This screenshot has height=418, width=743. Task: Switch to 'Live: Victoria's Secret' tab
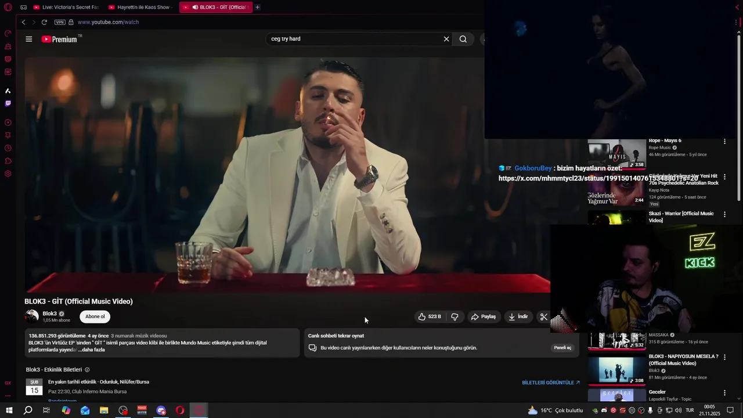coord(66,8)
